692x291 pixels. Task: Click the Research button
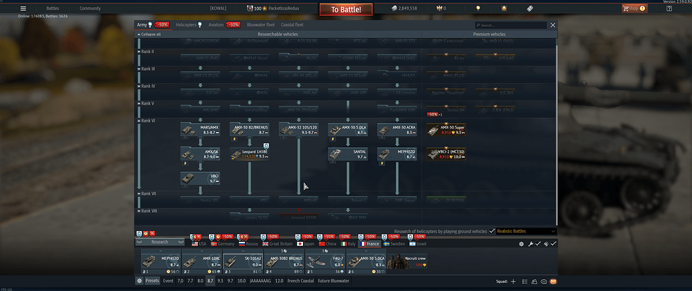pos(160,242)
